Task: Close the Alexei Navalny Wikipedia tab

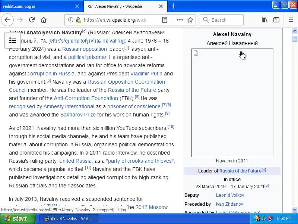Action: pyautogui.click(x=161, y=6)
